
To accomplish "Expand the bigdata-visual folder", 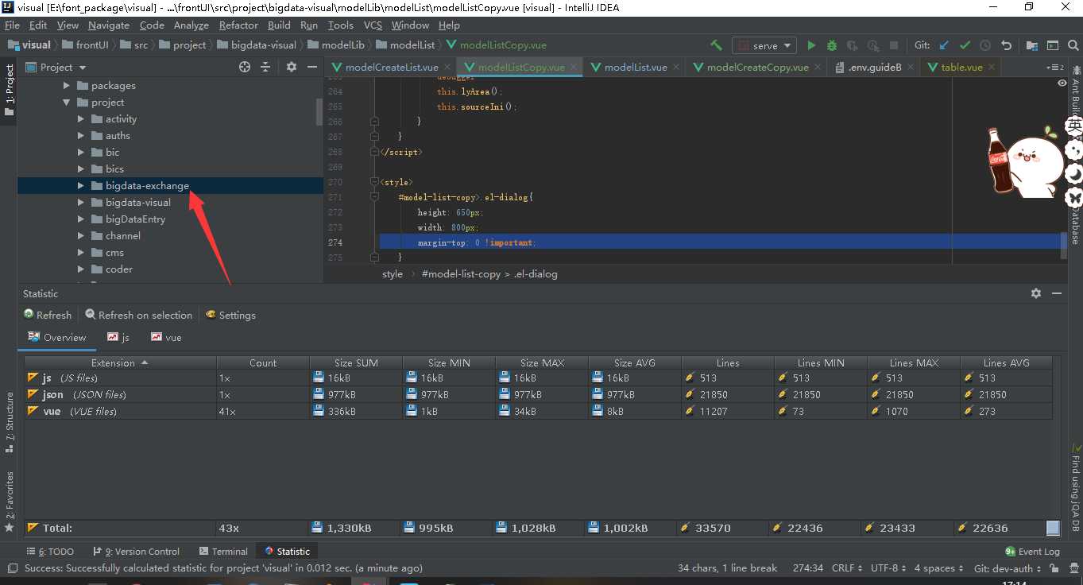I will (x=81, y=203).
